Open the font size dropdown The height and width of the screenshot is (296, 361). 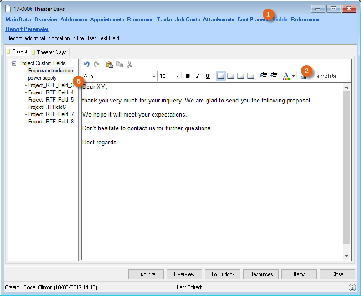pyautogui.click(x=177, y=76)
